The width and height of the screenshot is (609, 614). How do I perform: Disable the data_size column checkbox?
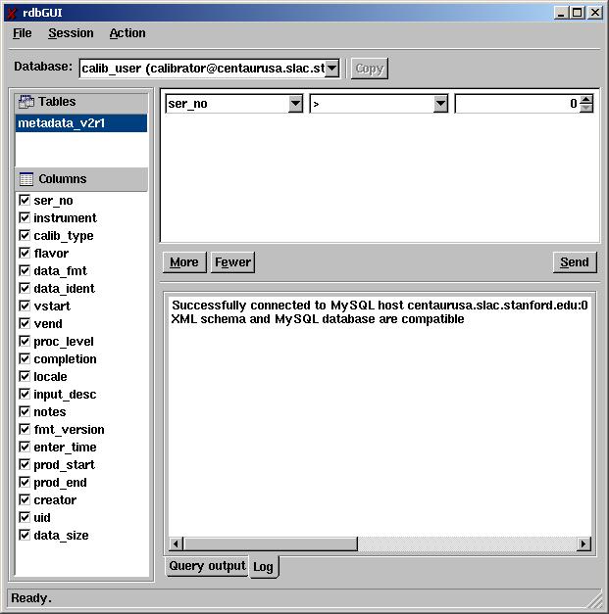(x=25, y=536)
